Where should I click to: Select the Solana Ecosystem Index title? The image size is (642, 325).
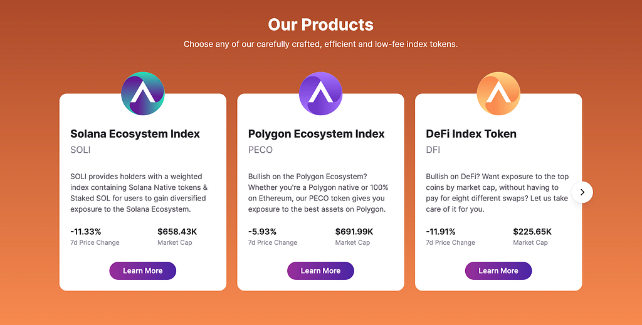pyautogui.click(x=135, y=133)
